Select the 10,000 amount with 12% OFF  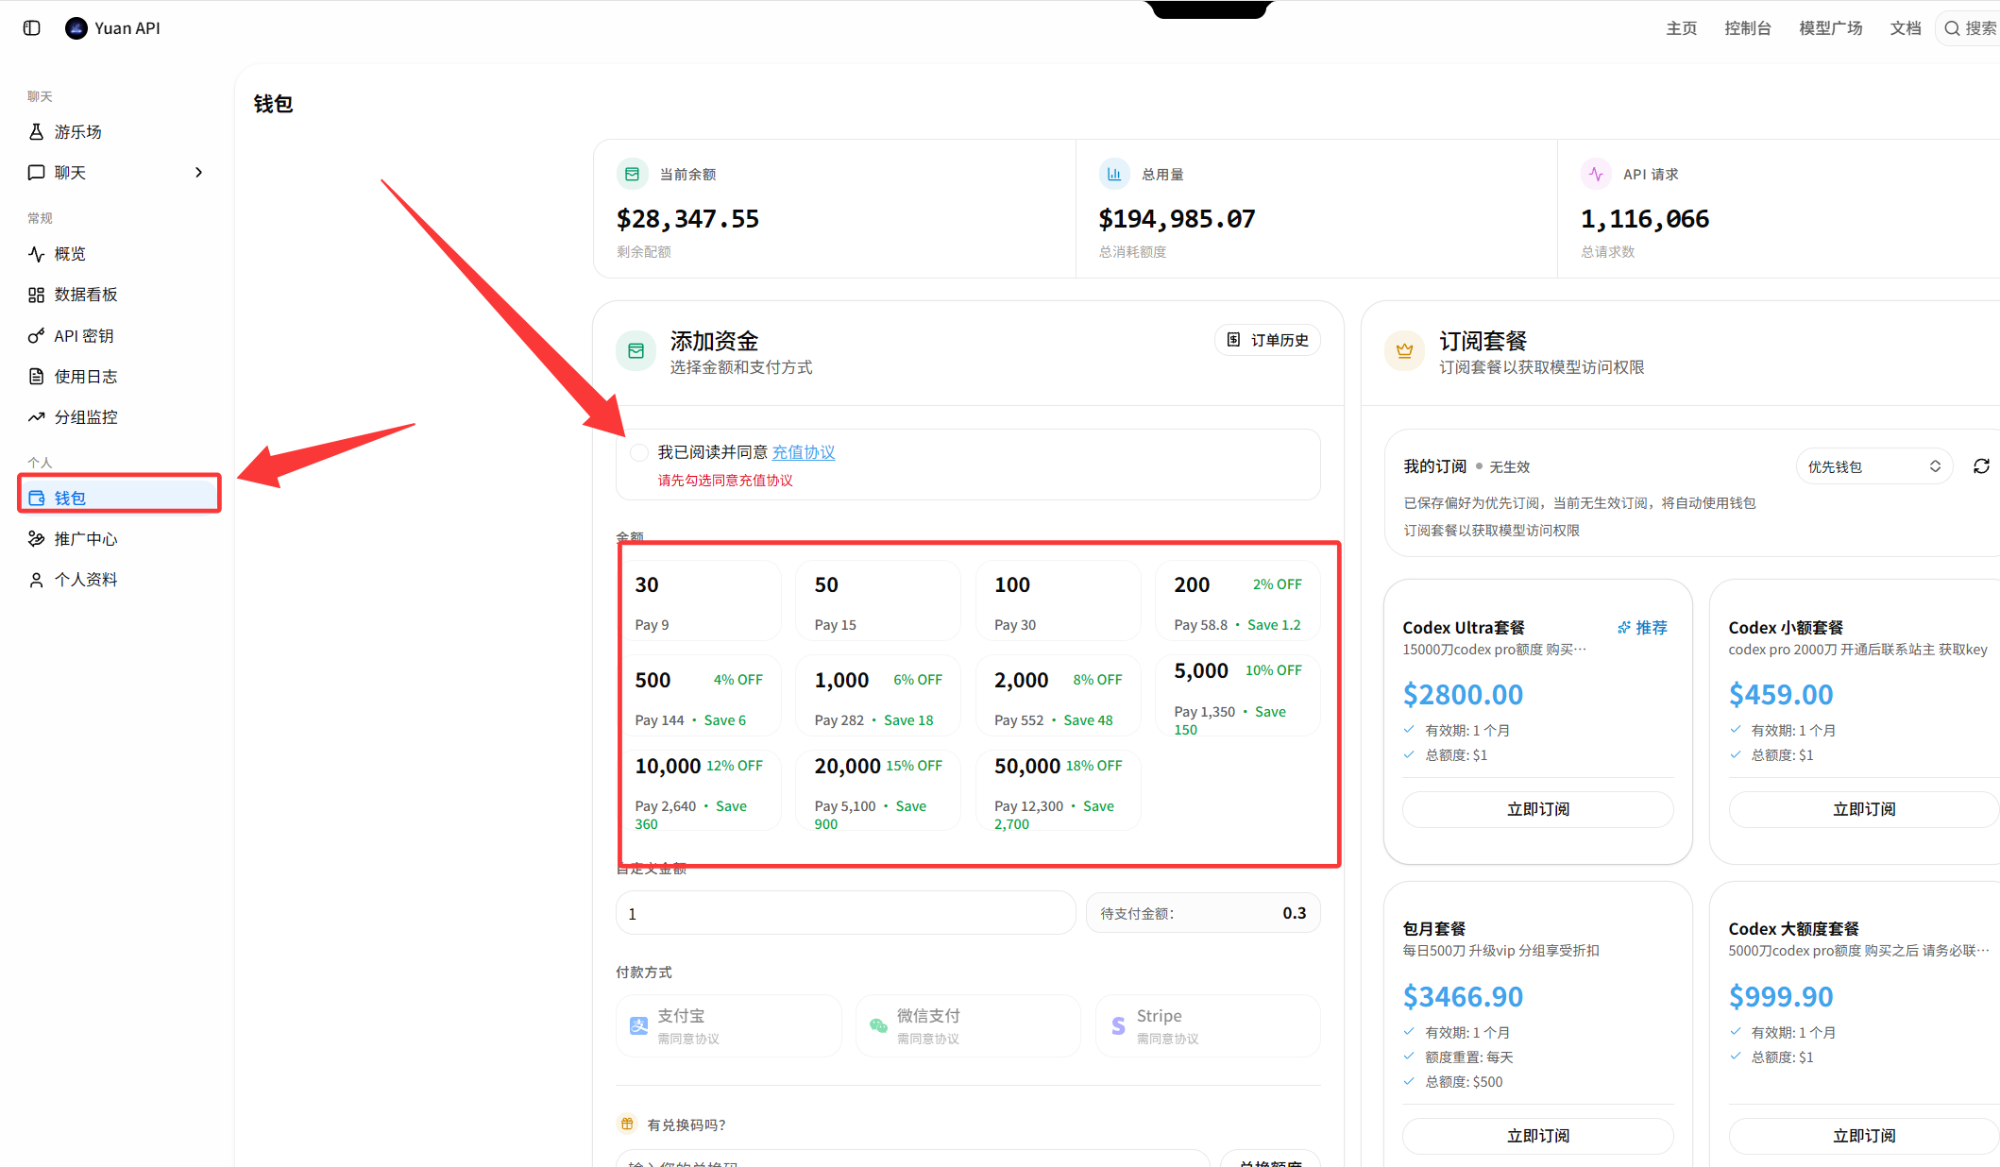click(x=699, y=791)
